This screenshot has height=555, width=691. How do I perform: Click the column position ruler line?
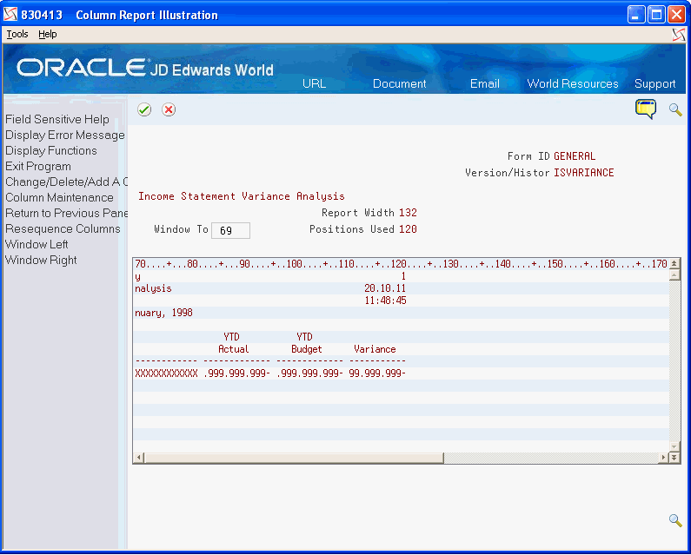401,264
